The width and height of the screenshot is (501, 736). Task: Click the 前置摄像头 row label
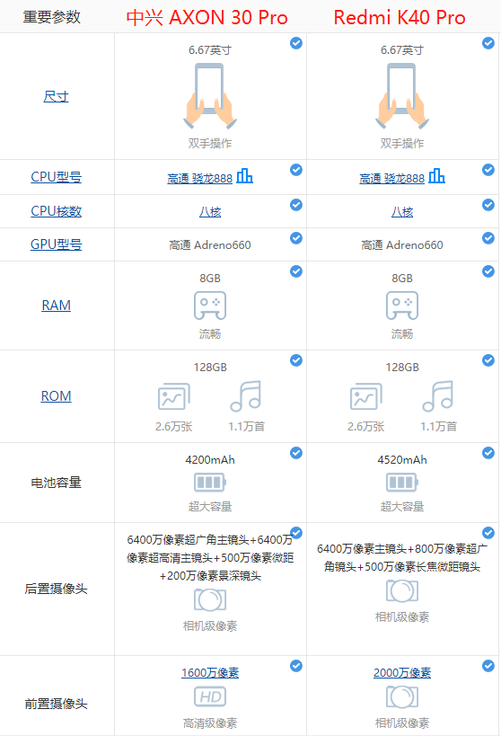(57, 704)
